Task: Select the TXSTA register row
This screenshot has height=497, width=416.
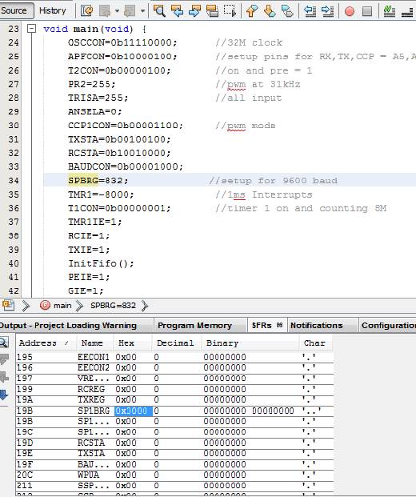Action: click(x=174, y=454)
